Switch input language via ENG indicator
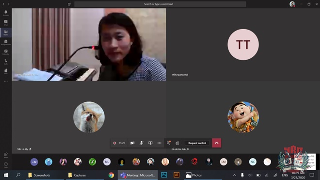The image size is (320, 180). coord(285,175)
